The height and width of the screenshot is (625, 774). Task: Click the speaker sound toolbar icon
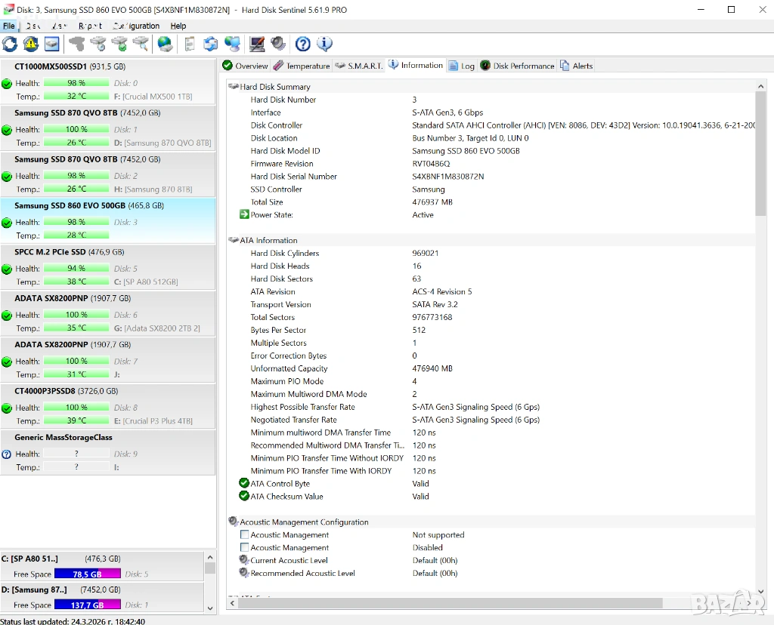pos(279,44)
